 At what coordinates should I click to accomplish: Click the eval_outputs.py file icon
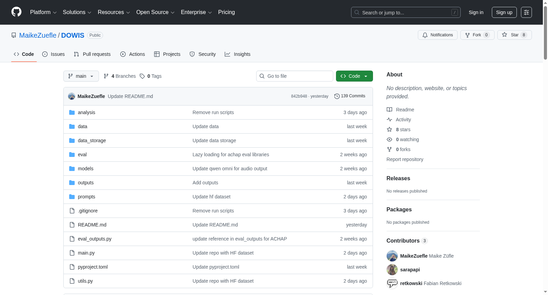point(72,239)
